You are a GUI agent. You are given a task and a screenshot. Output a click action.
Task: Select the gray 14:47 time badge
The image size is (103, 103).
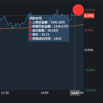[75, 93]
